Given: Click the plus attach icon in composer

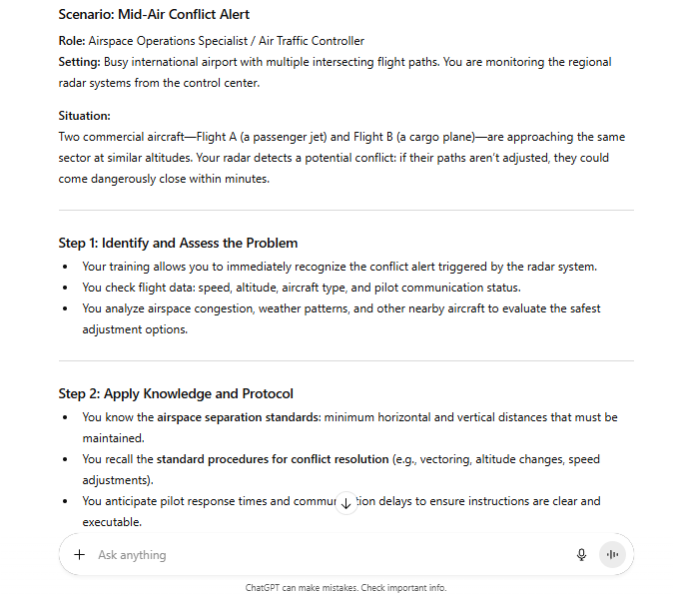Looking at the screenshot, I should [x=80, y=555].
